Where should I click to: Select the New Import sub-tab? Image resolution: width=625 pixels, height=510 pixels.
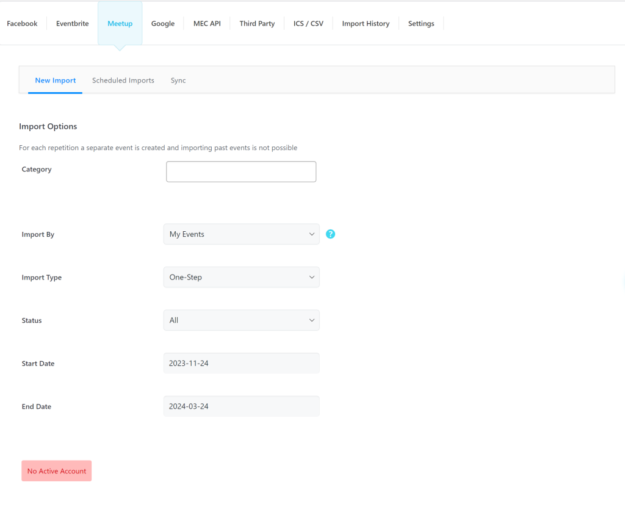55,80
